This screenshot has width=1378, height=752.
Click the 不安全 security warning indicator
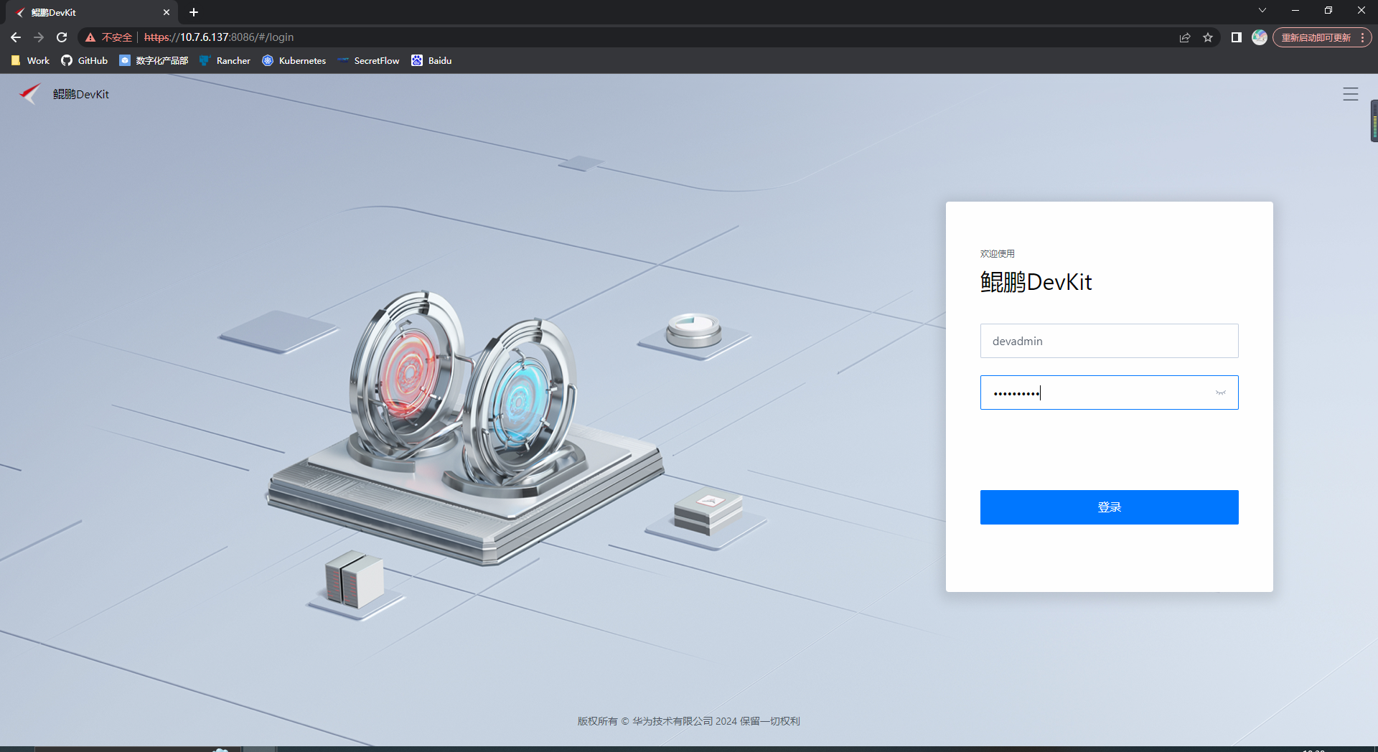click(x=109, y=37)
